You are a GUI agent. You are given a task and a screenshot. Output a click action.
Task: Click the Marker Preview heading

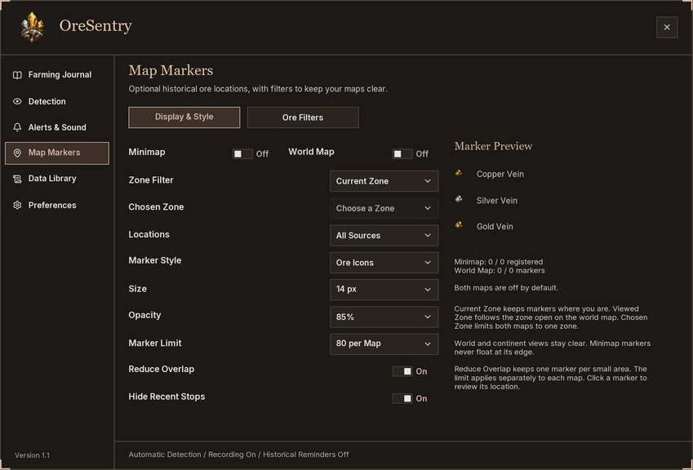pos(493,146)
